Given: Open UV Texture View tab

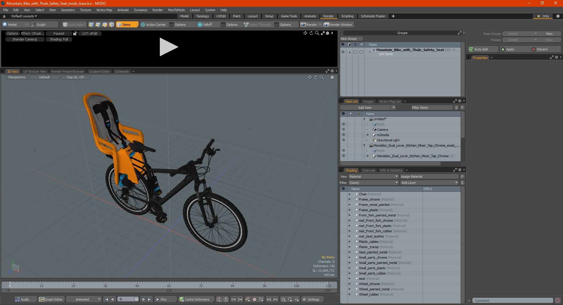Looking at the screenshot, I should coord(35,72).
